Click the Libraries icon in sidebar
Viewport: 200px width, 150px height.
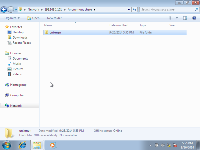(7, 53)
